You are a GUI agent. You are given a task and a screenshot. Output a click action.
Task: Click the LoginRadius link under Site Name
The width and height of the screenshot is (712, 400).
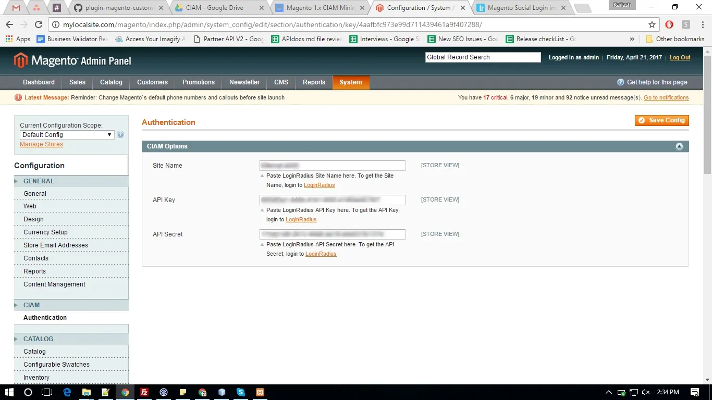point(319,185)
